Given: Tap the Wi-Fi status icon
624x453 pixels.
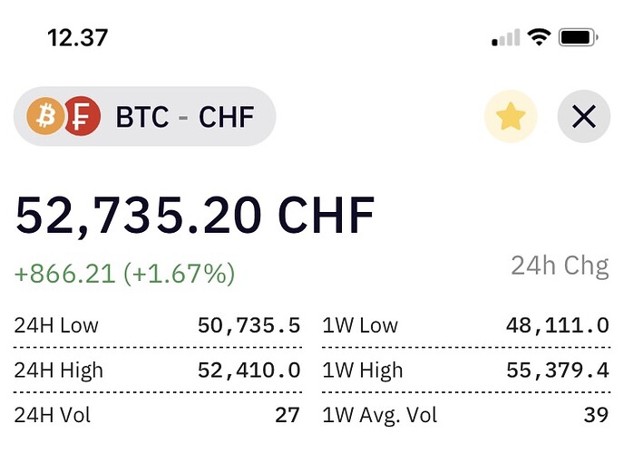Looking at the screenshot, I should point(539,38).
